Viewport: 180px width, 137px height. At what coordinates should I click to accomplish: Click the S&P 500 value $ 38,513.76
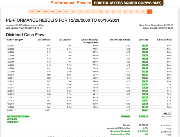166,132
